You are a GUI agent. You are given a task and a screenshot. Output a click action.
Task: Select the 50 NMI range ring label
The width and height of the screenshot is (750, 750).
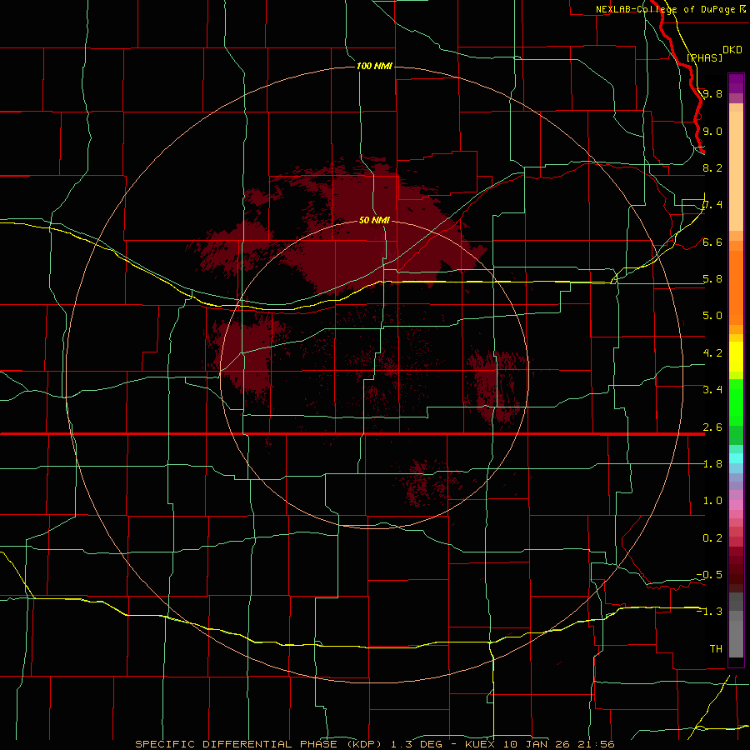click(374, 220)
